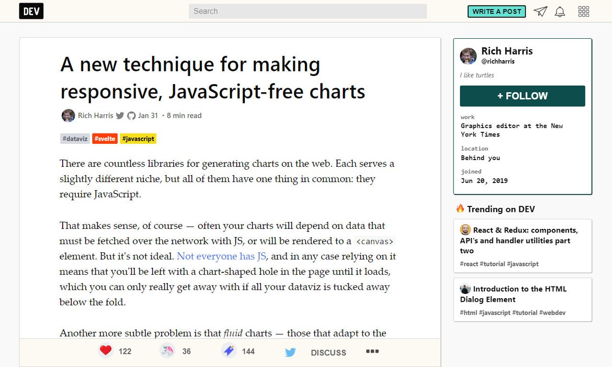Viewport: 612px width, 367px height.
Task: Select the #svelte tag
Action: click(105, 139)
